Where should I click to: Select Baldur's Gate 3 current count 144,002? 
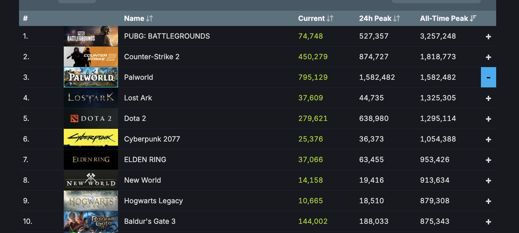pos(313,221)
